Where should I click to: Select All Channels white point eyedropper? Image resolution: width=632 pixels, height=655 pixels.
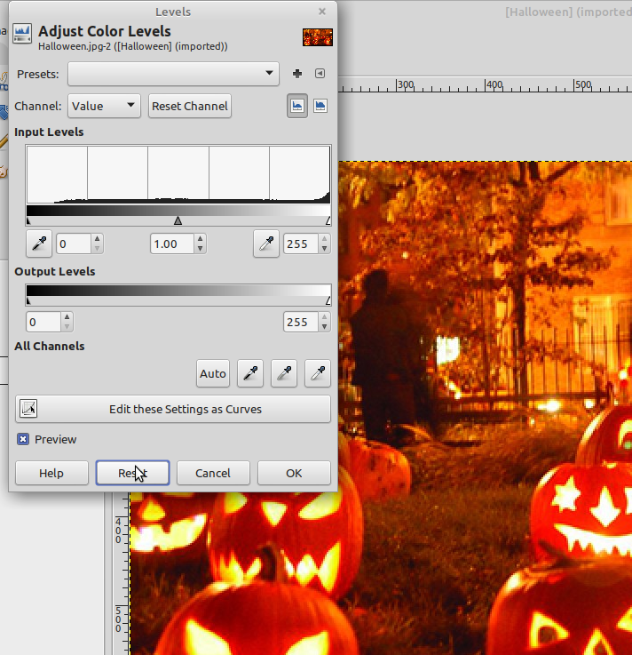click(x=317, y=374)
